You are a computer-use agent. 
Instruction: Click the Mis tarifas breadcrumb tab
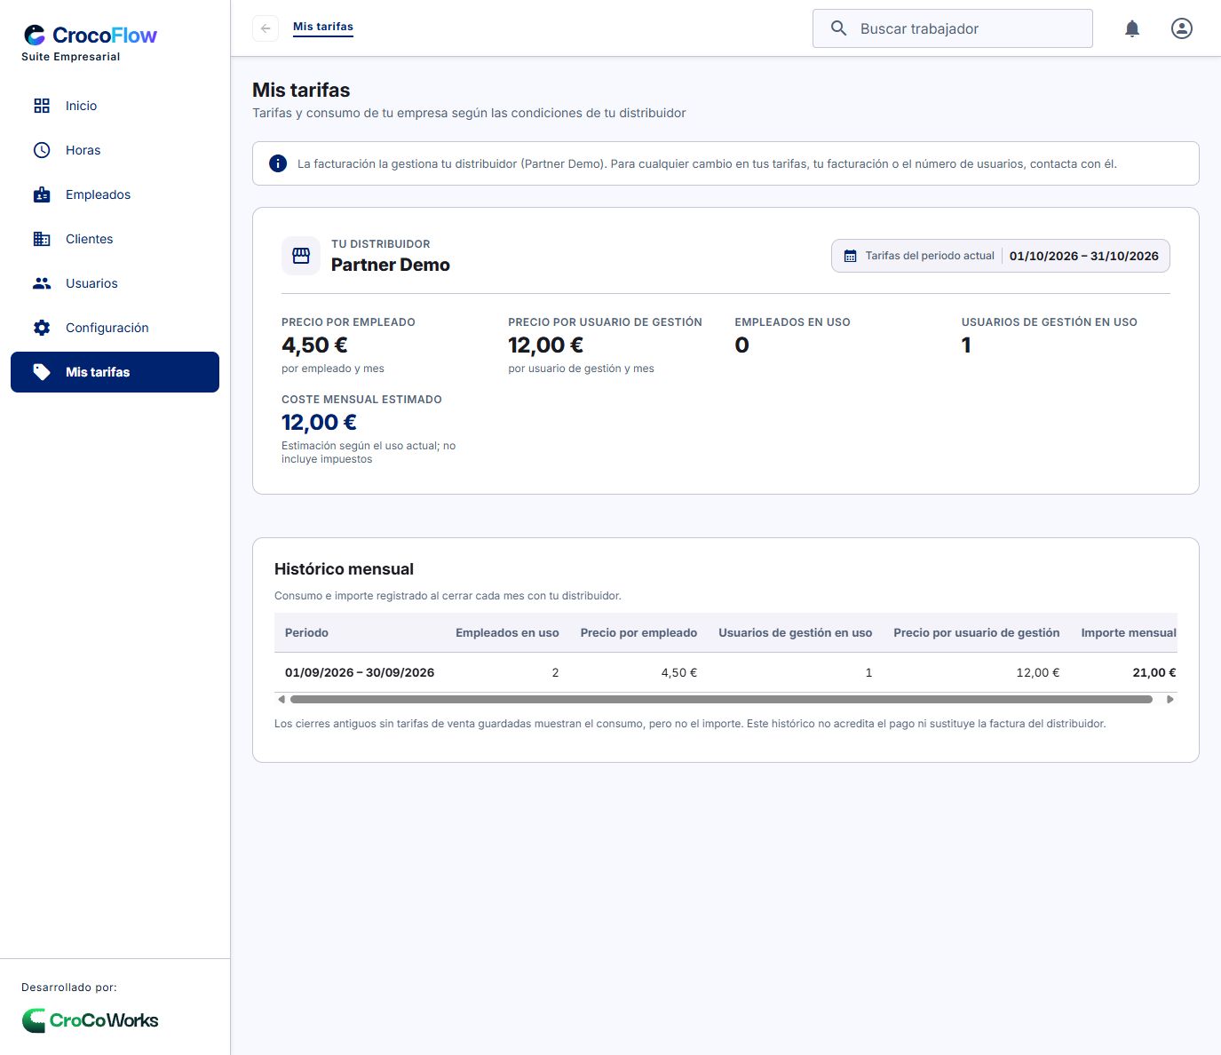tap(323, 27)
